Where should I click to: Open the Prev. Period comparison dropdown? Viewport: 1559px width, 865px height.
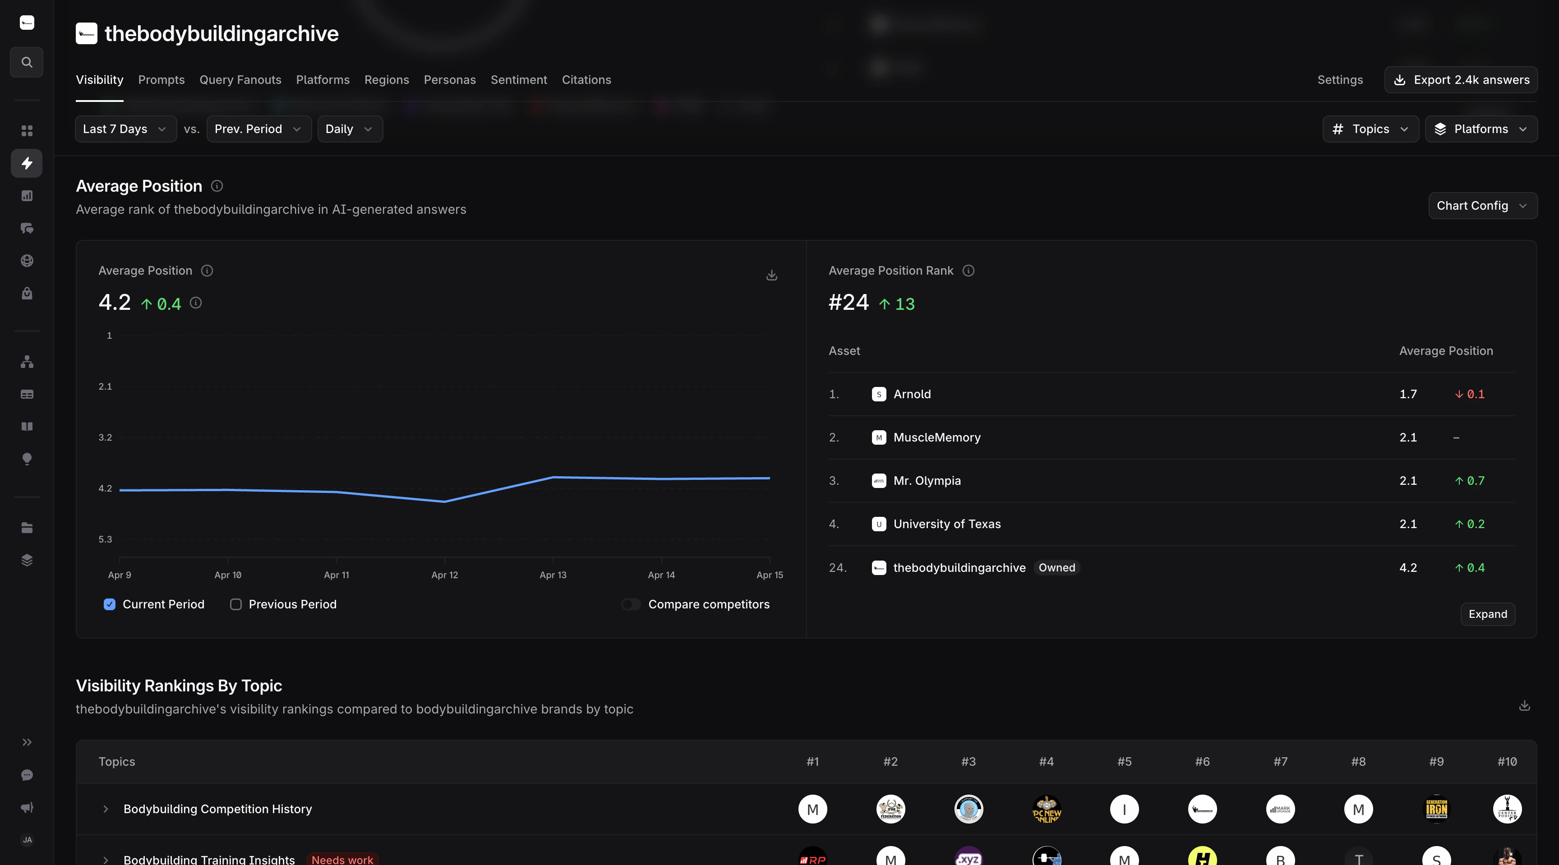pos(259,129)
